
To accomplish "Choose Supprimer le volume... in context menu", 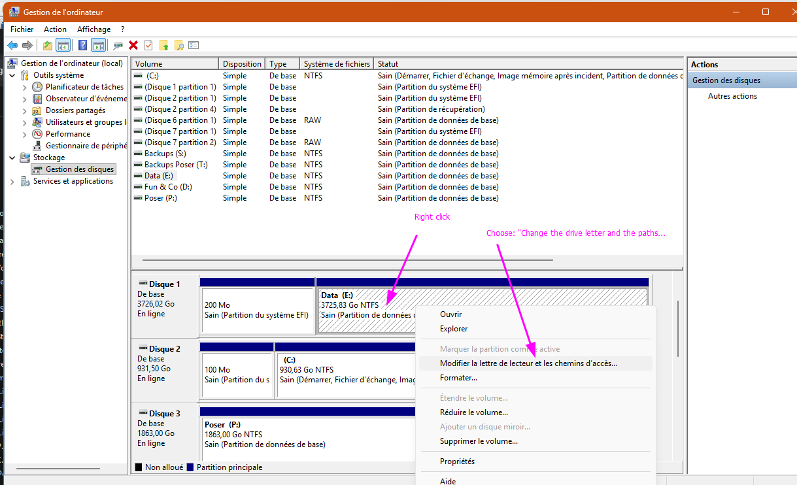I will tap(479, 441).
